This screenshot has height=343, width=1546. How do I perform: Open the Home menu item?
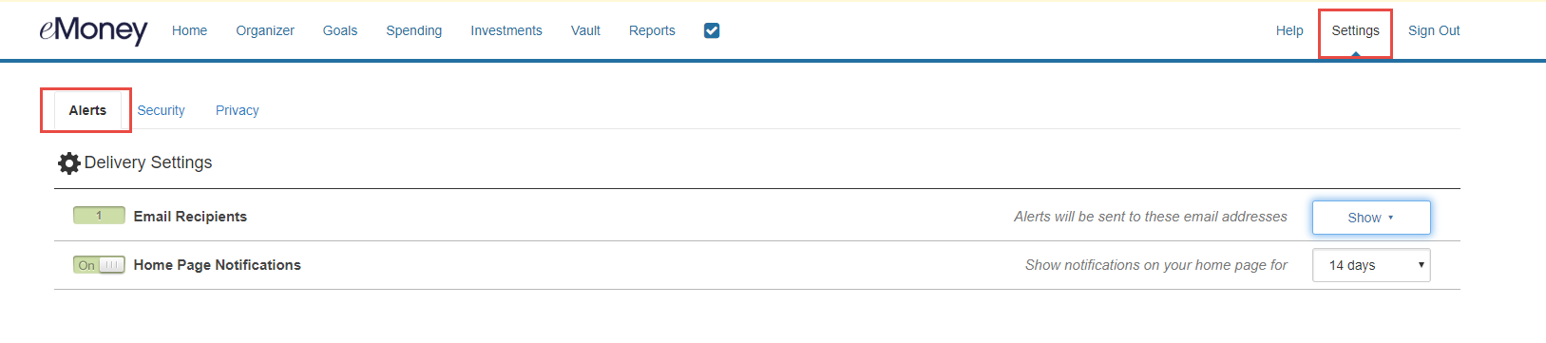click(189, 30)
